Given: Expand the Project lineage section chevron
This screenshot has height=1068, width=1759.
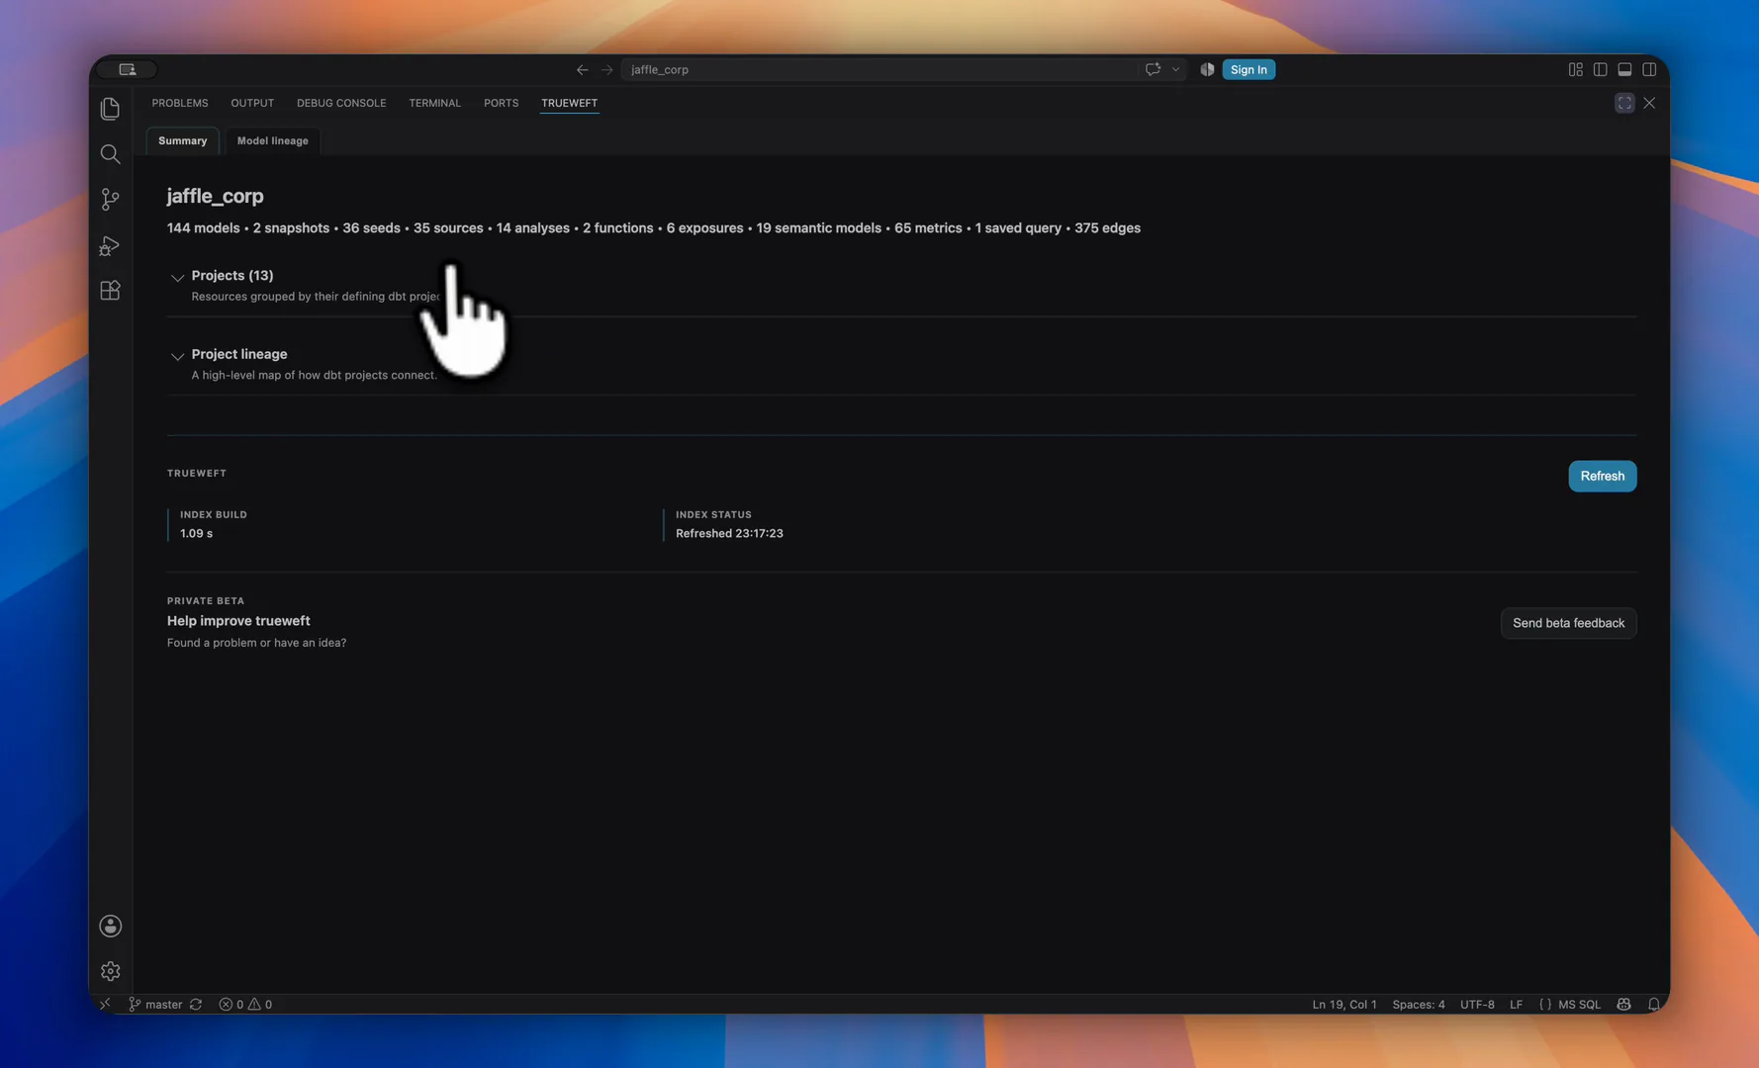Looking at the screenshot, I should coord(177,356).
